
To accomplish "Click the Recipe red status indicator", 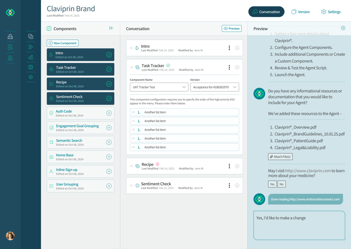I will [157, 164].
